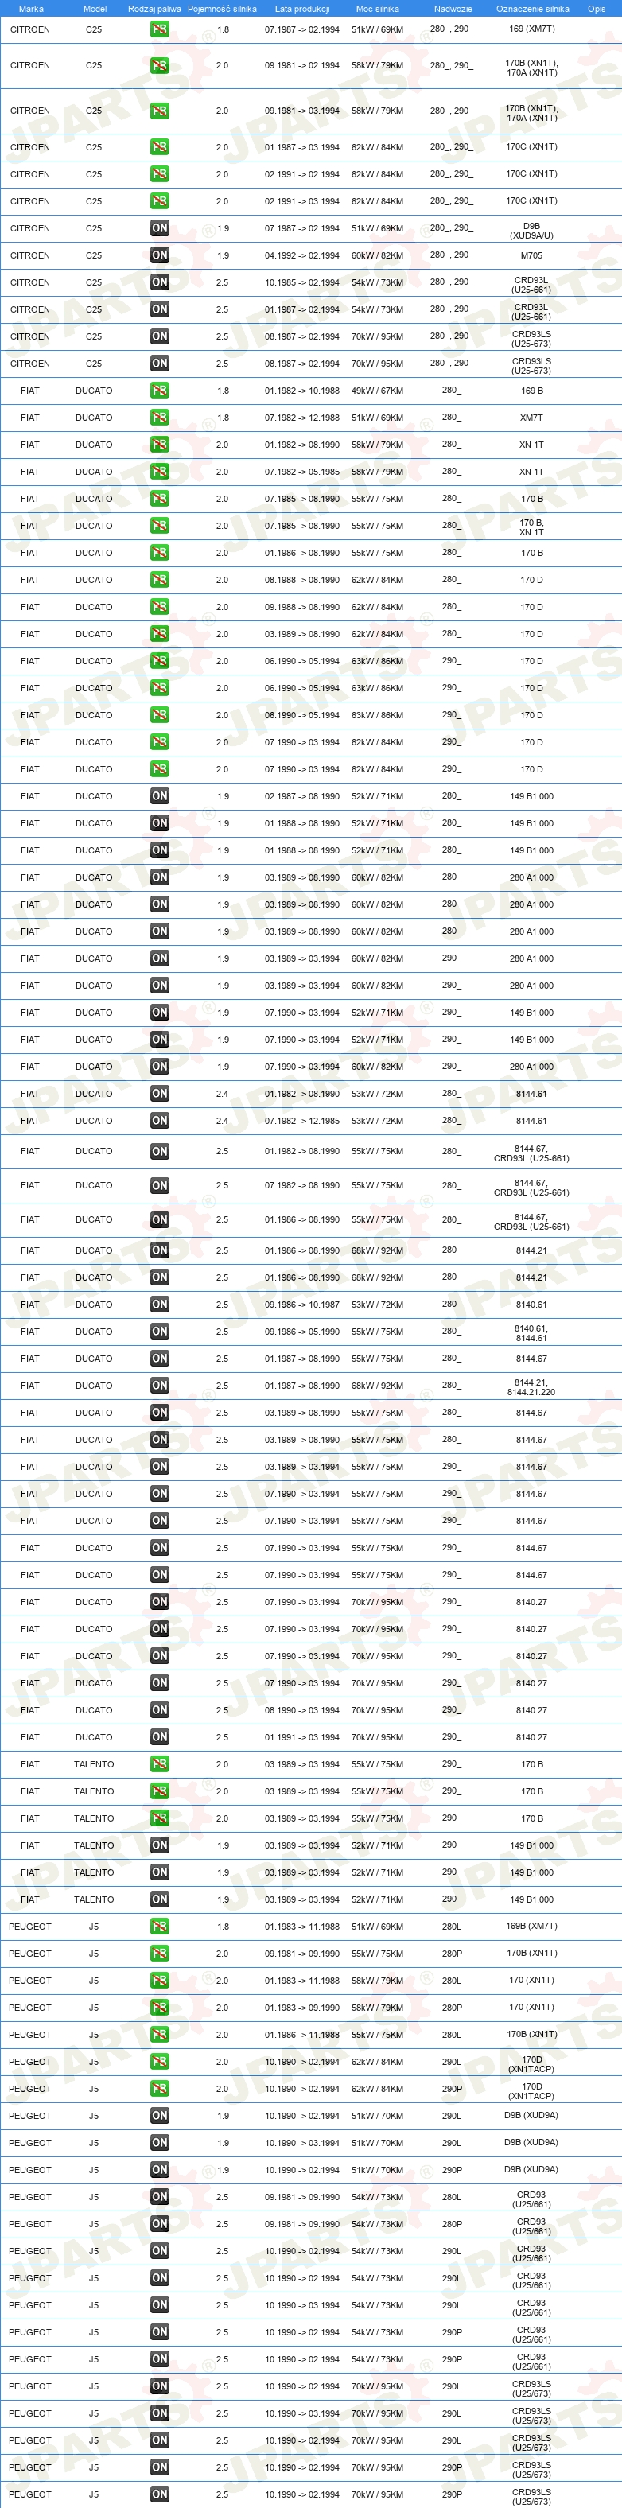The image size is (622, 2508).
Task: Click ON icon of Ducato 08.1990 -> 03.1994 row
Action: coord(160,1709)
